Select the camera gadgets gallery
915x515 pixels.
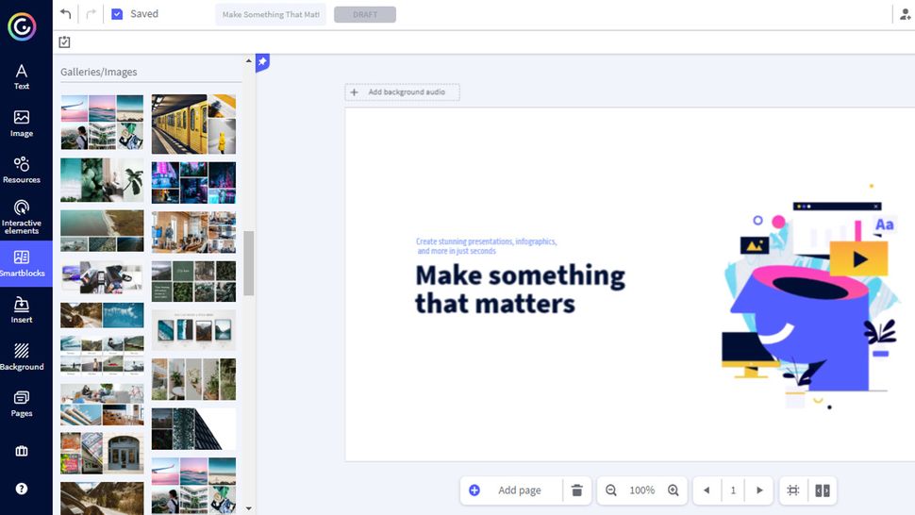click(102, 277)
